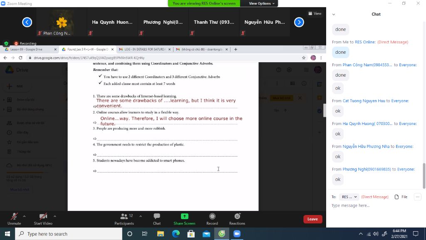Click the Windows search box
The height and width of the screenshot is (240, 426).
coord(69,234)
